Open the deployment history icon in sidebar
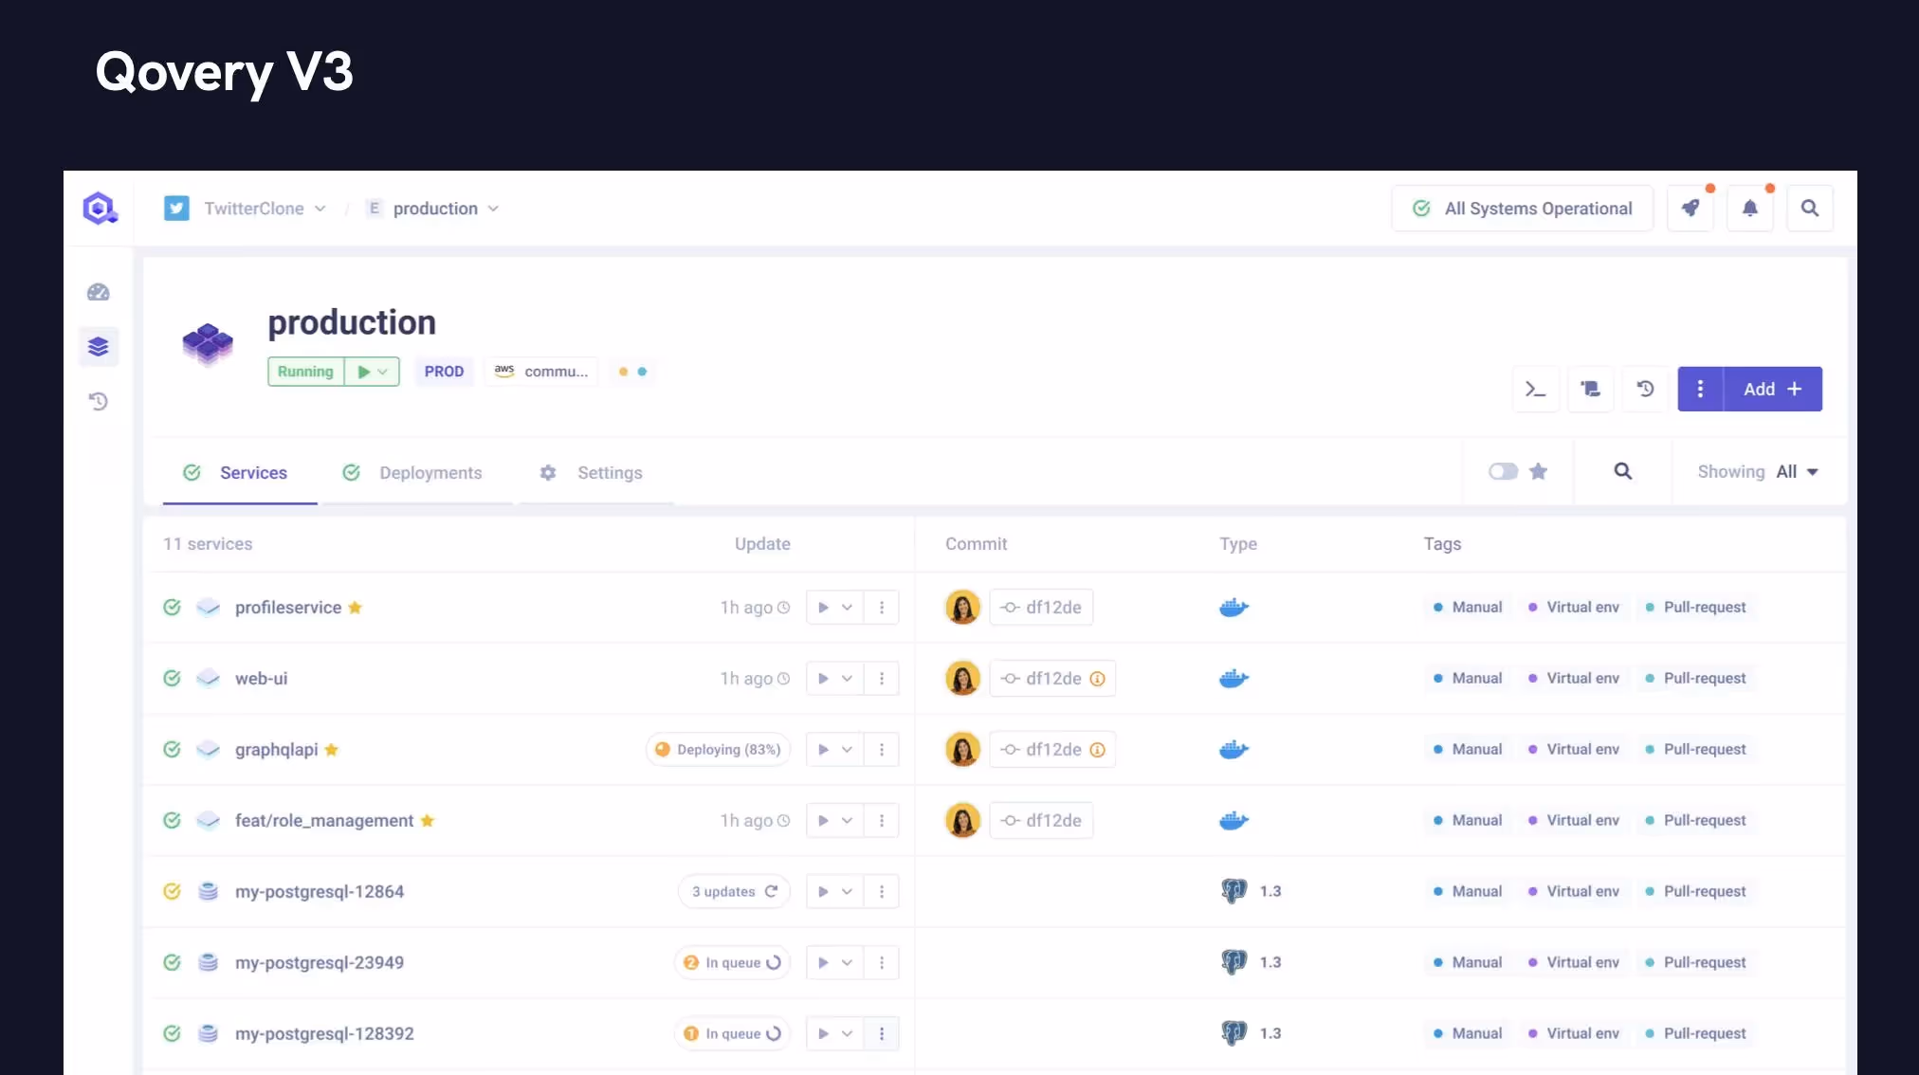This screenshot has height=1075, width=1919. 99,400
